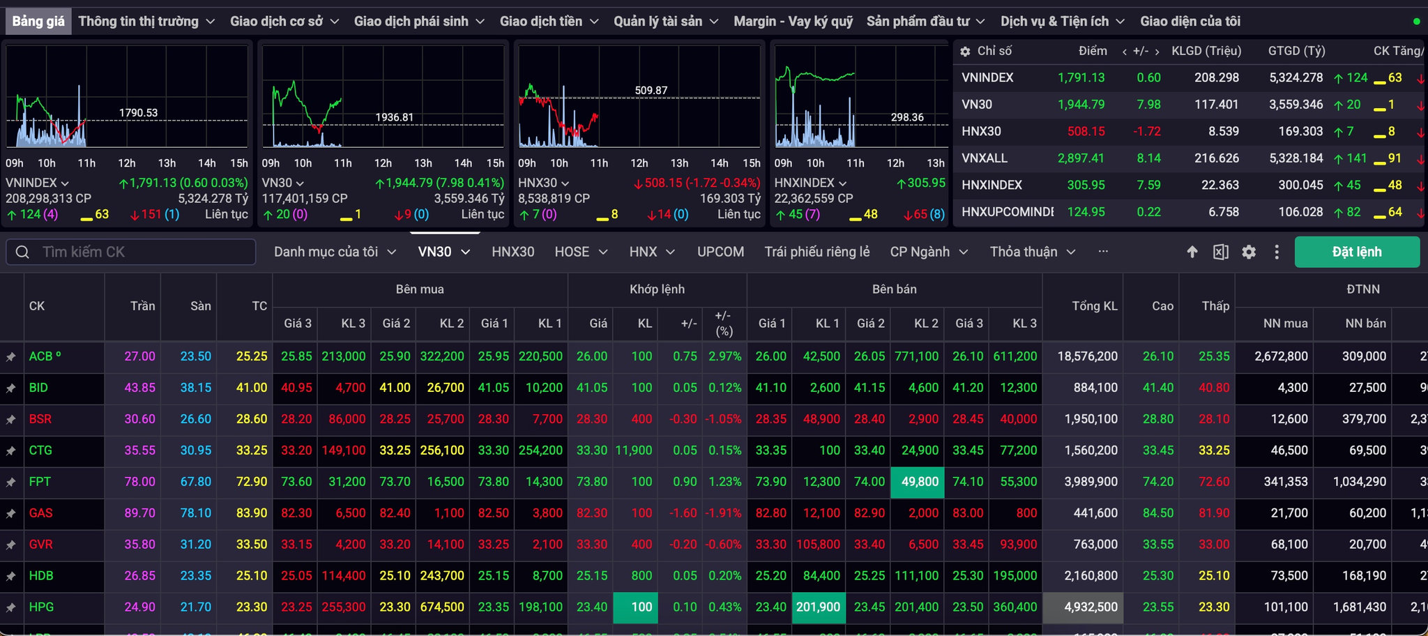1428x636 pixels.
Task: Click the VN30 index mini chart
Action: tap(383, 96)
